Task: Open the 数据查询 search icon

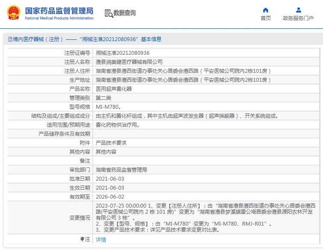Action: coord(109,13)
